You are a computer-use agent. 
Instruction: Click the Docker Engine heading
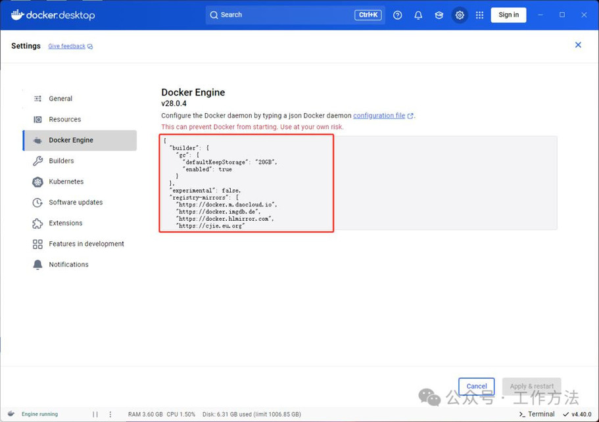193,93
